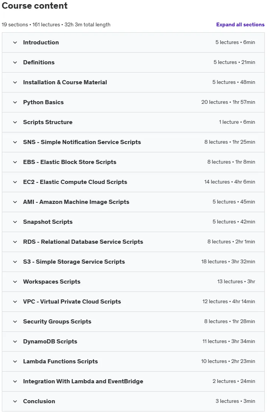Expand all sections link
This screenshot has height=413, width=267.
pyautogui.click(x=240, y=24)
